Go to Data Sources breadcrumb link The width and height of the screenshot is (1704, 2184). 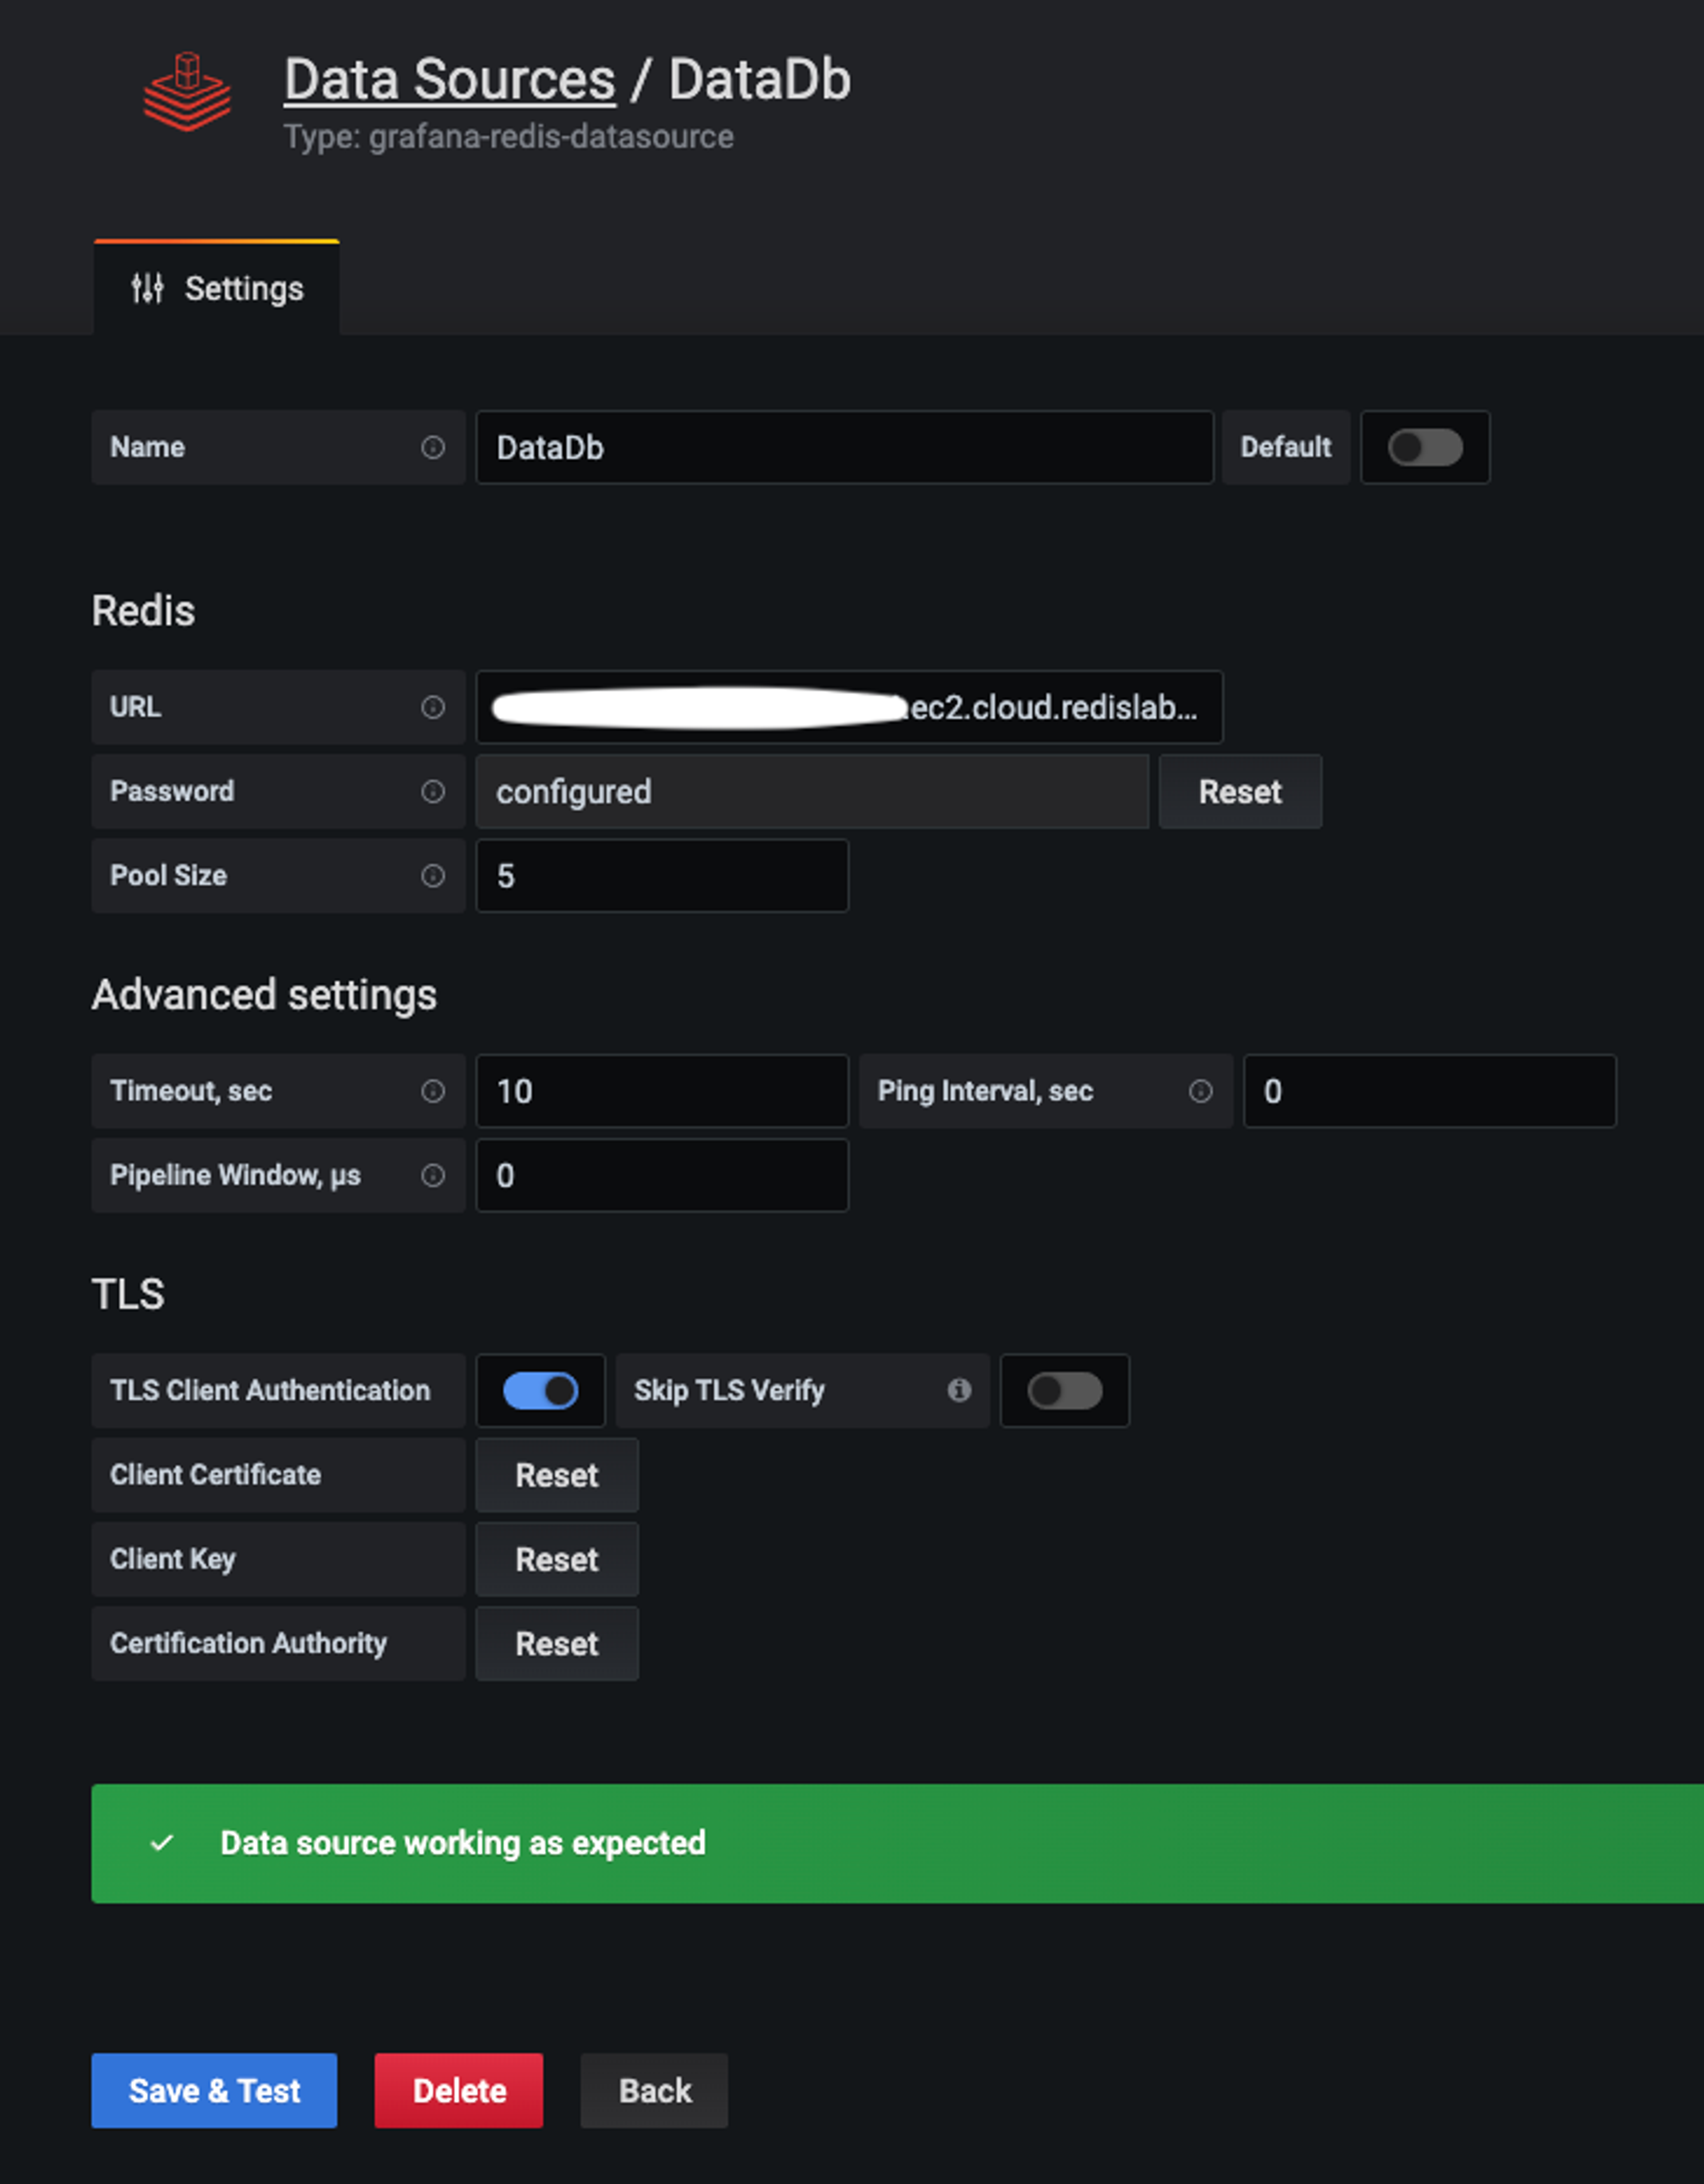click(449, 80)
